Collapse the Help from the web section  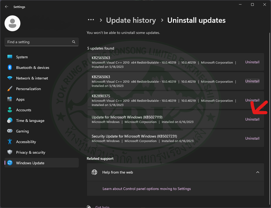[x=257, y=172]
